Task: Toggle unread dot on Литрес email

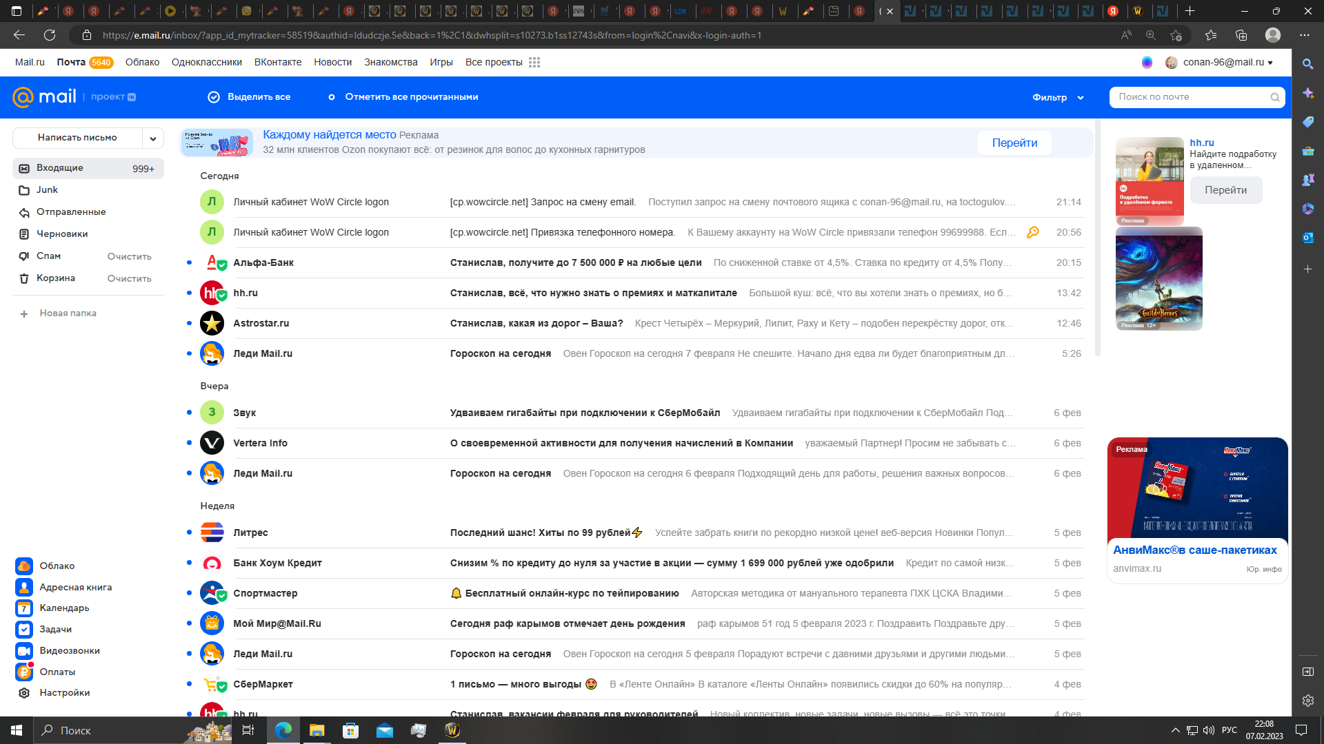Action: (x=189, y=533)
